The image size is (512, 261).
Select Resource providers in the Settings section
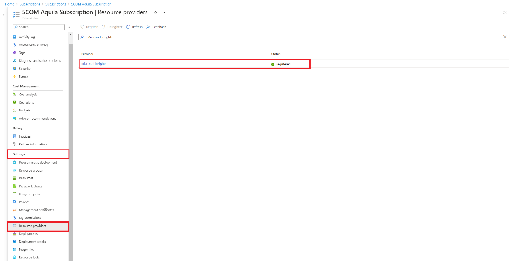point(32,226)
